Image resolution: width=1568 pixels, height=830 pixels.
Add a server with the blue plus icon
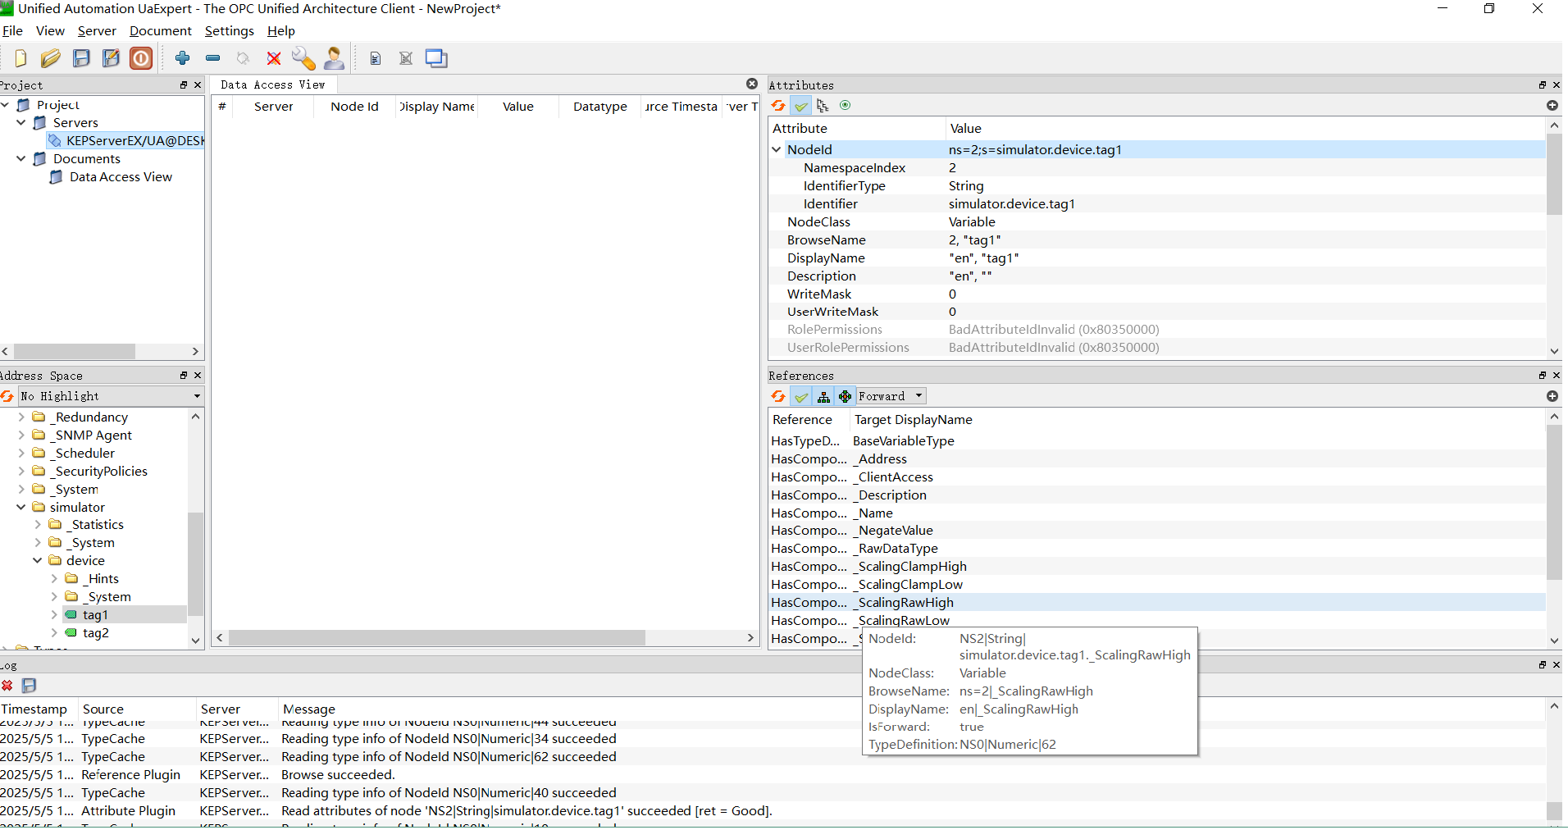[183, 57]
